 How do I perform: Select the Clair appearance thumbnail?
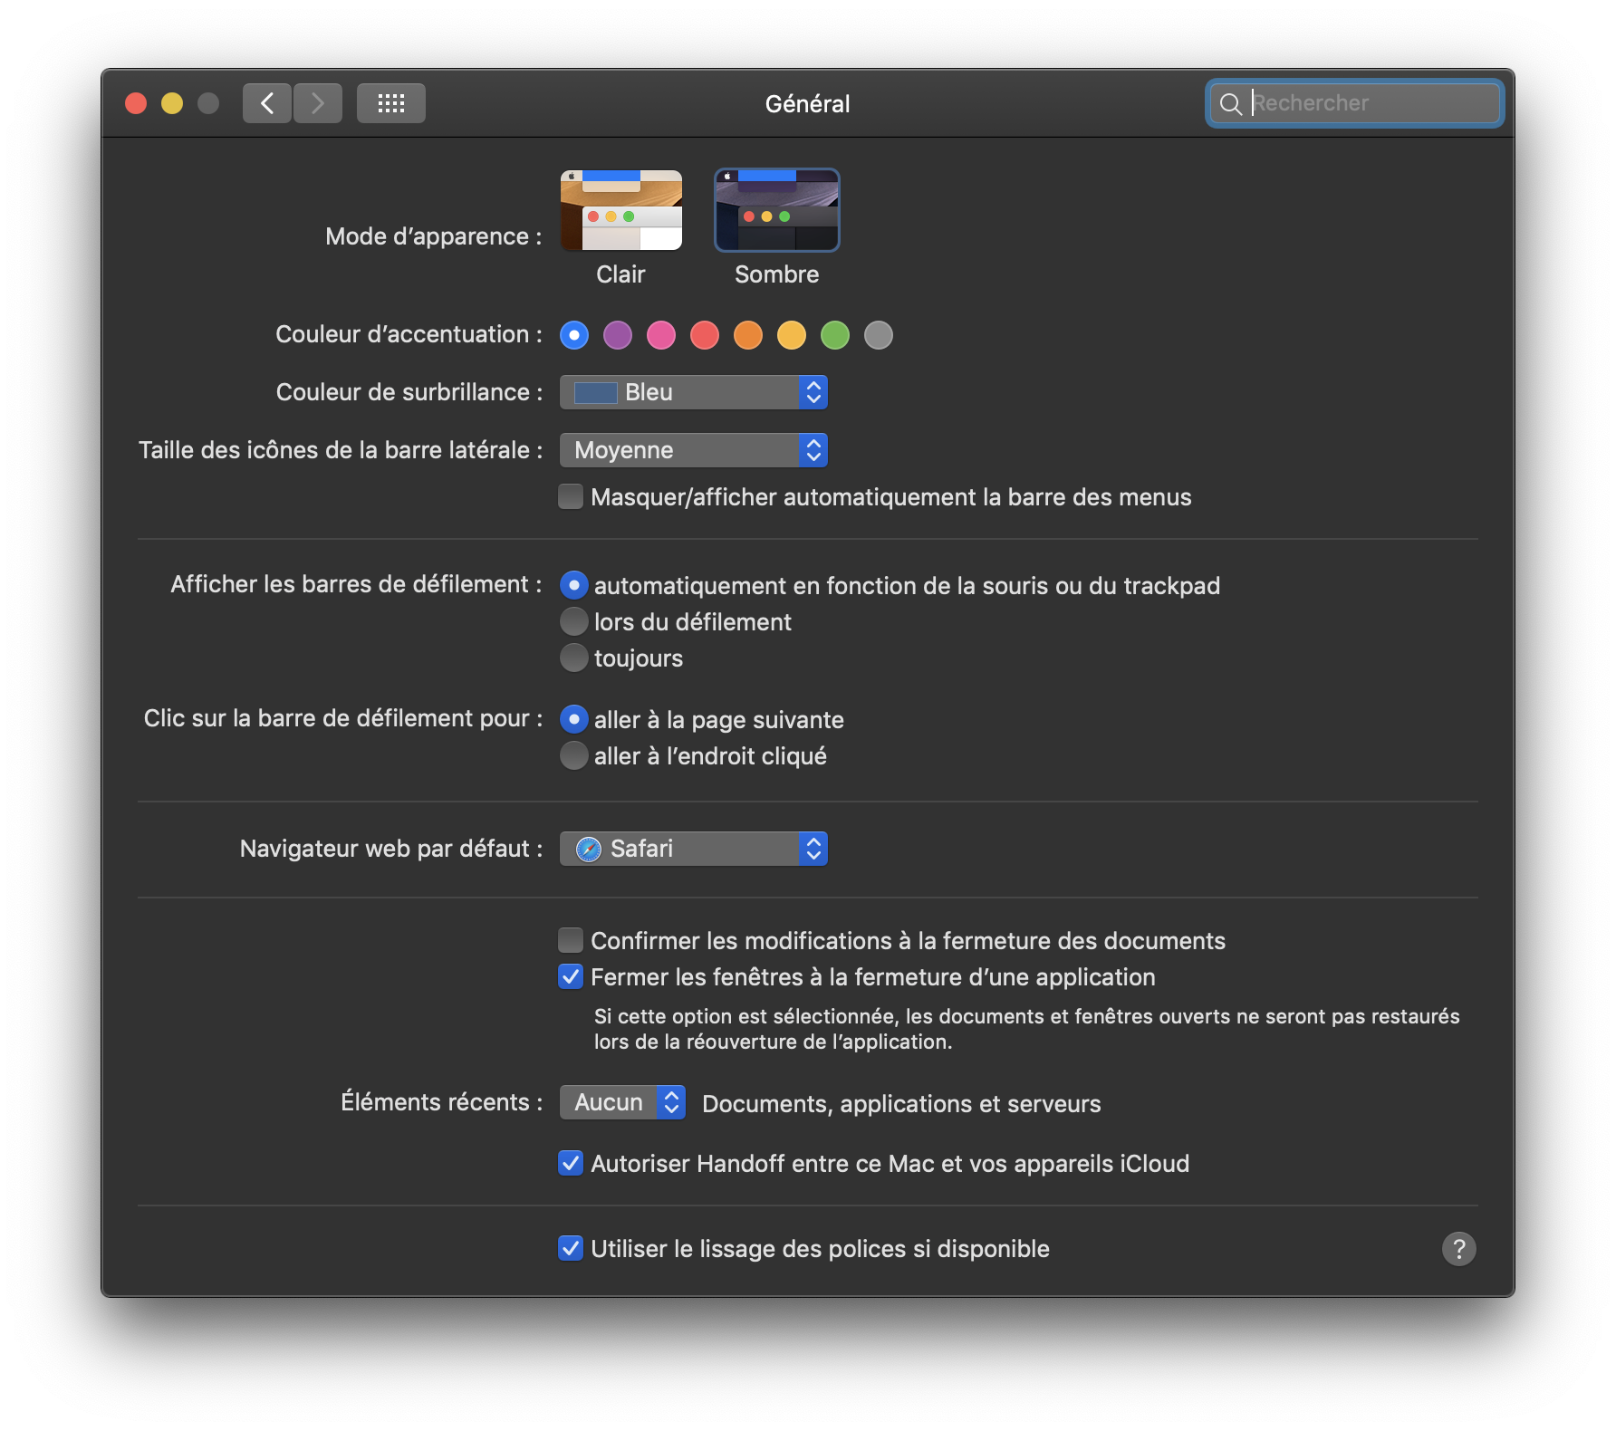click(620, 210)
